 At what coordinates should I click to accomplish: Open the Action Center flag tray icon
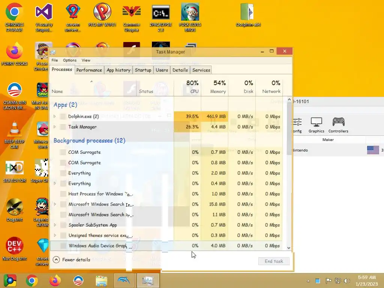pos(328,280)
